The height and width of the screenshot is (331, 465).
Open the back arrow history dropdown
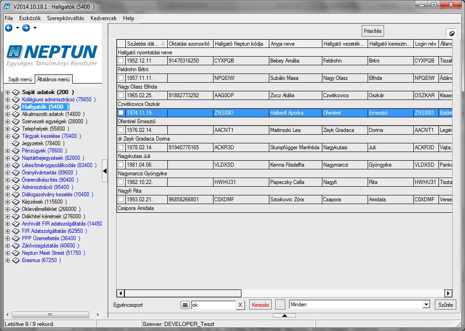[17, 28]
